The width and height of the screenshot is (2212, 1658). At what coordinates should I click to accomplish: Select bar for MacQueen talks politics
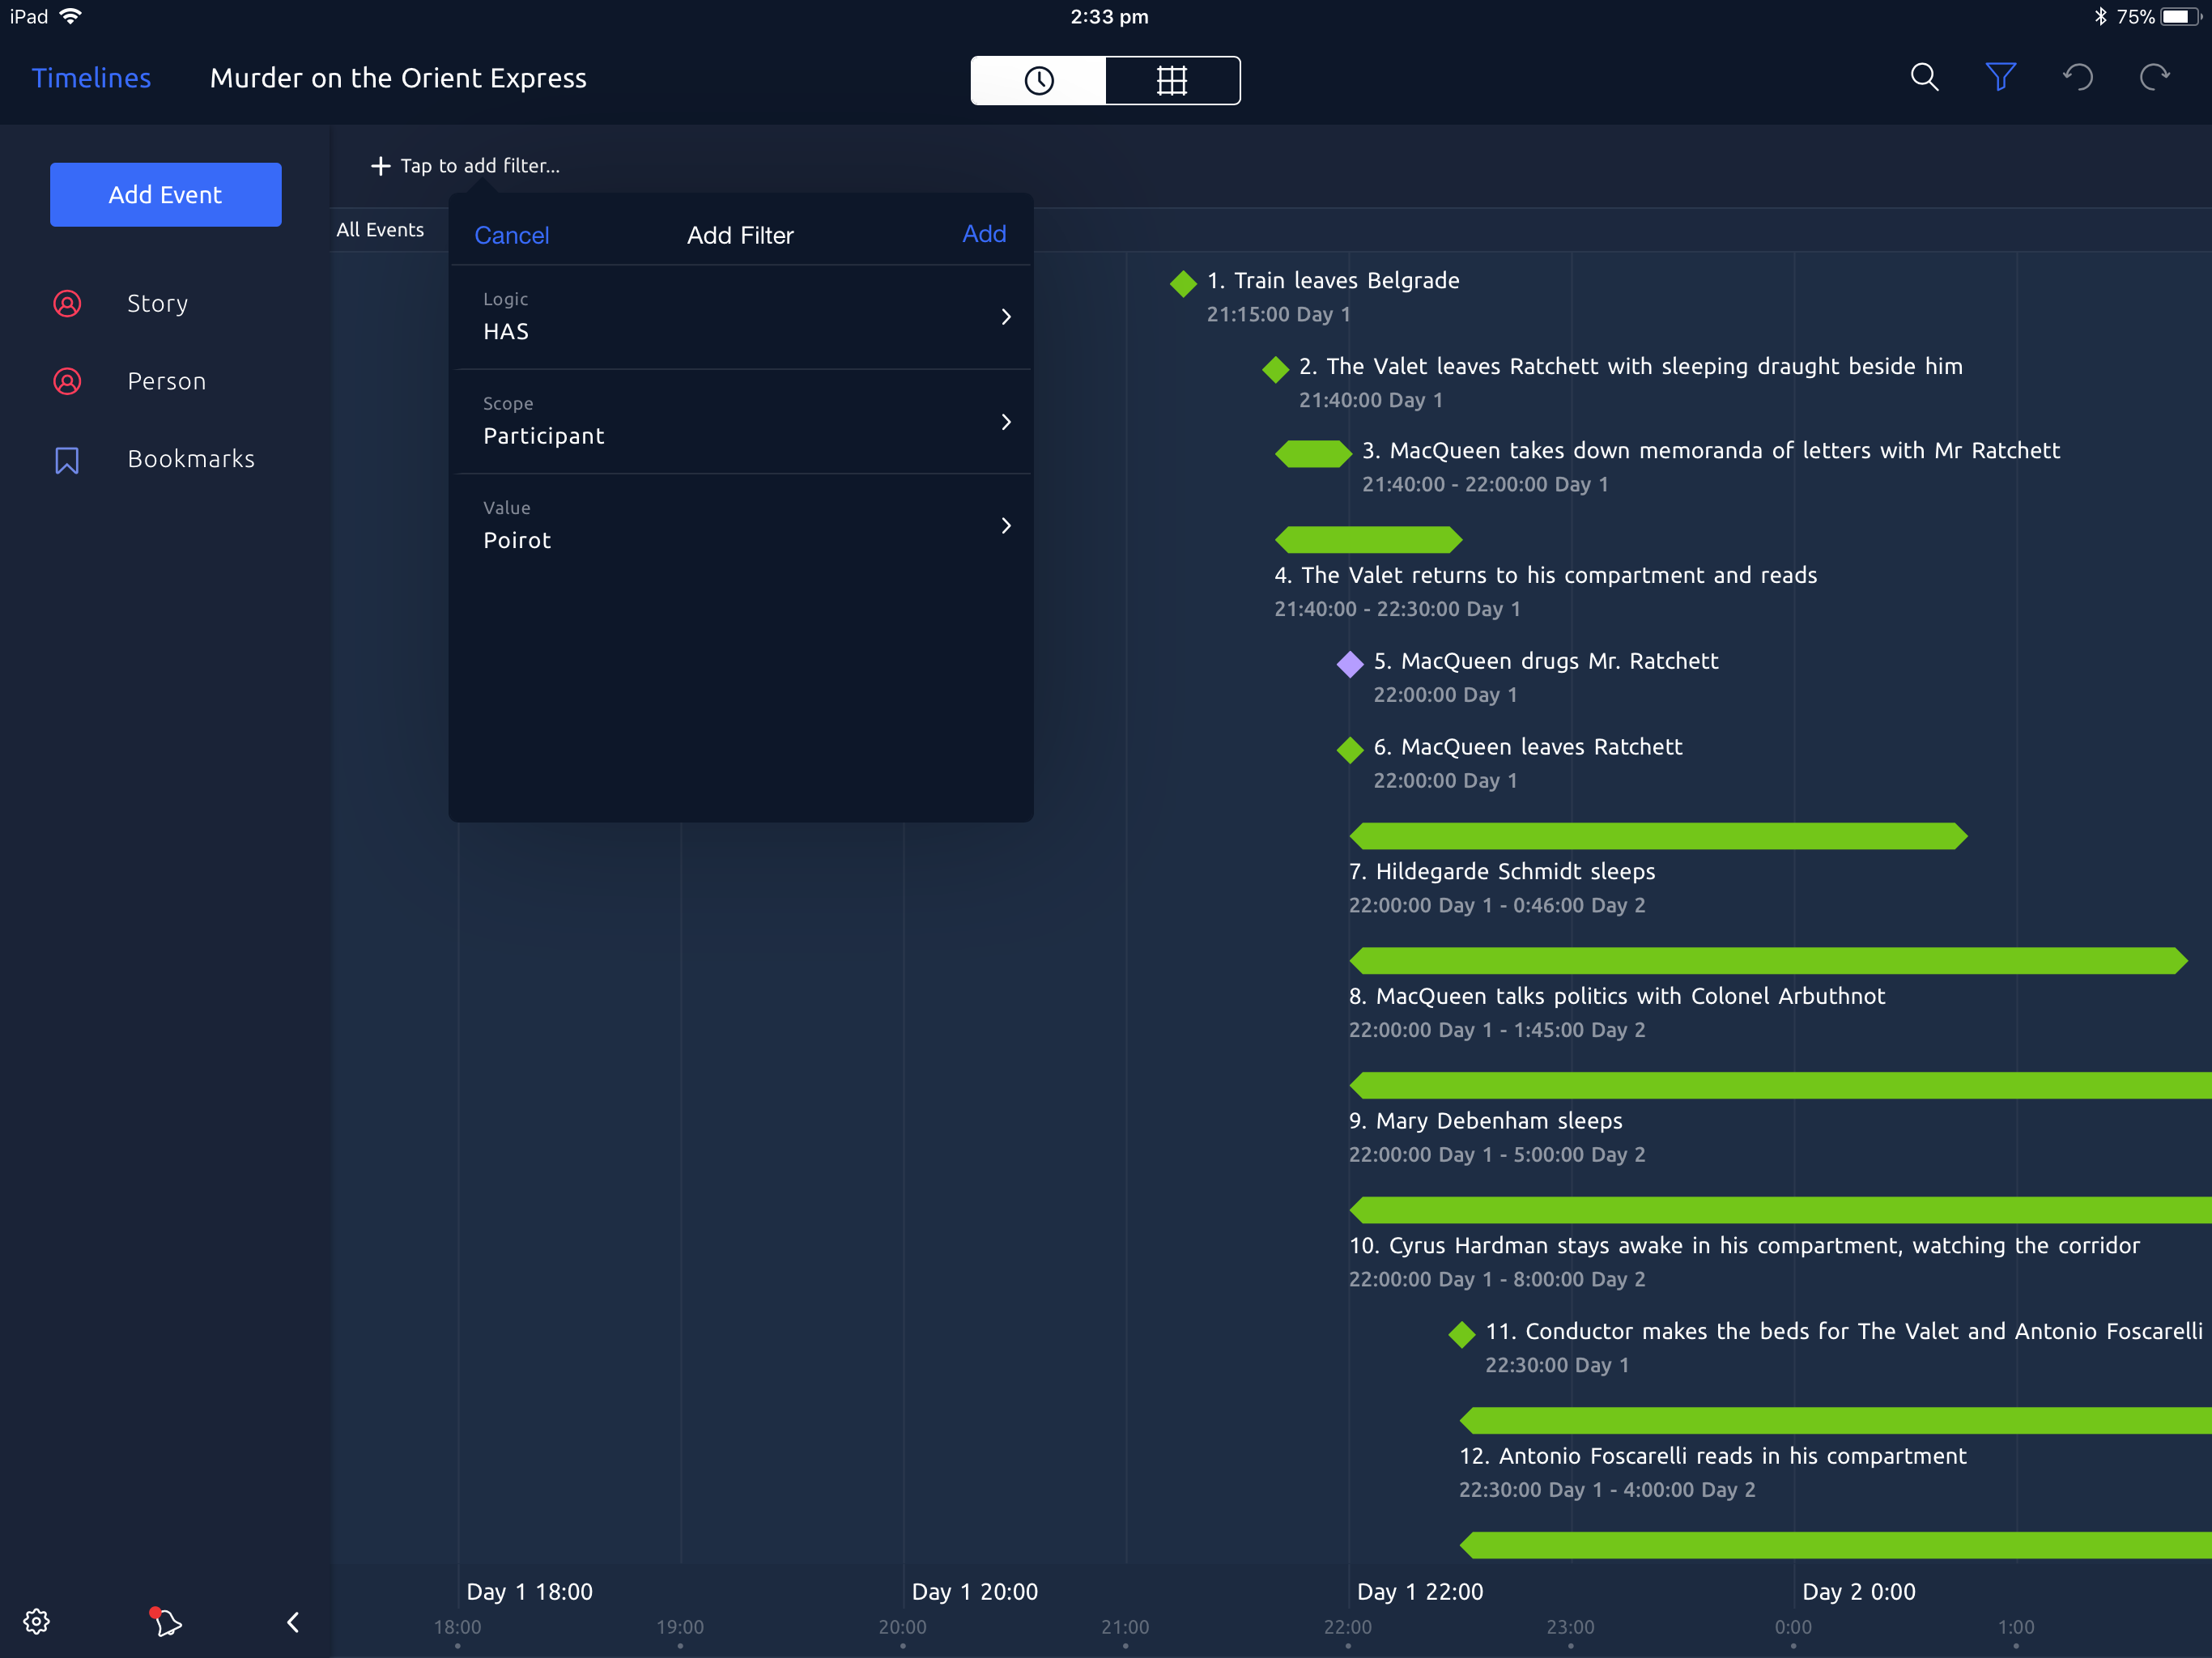tap(1768, 961)
